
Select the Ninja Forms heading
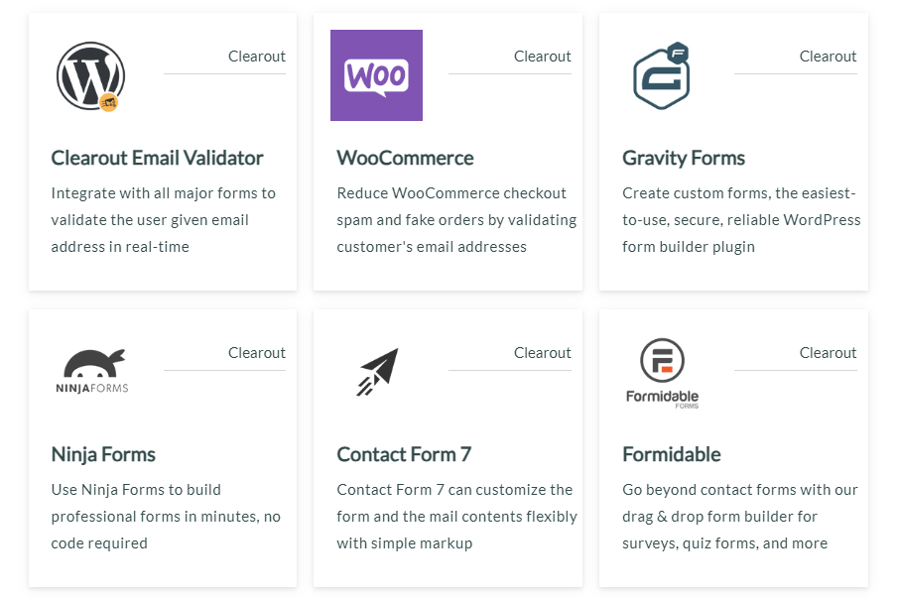click(103, 455)
